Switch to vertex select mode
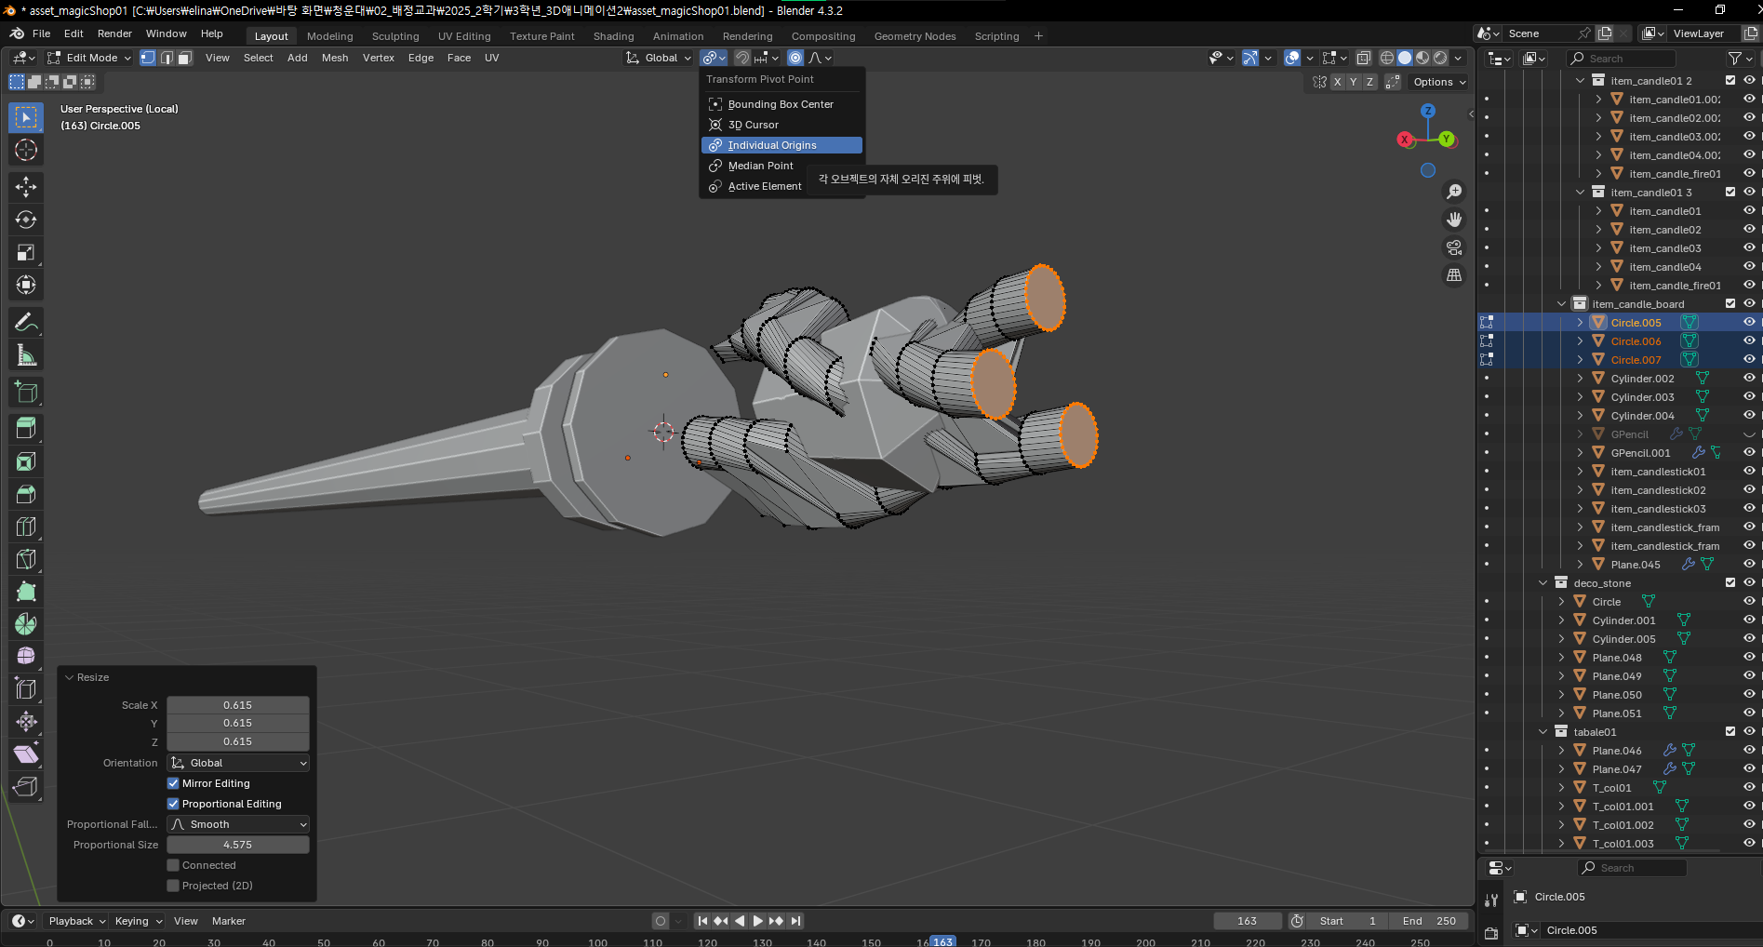This screenshot has width=1763, height=947. 148,58
